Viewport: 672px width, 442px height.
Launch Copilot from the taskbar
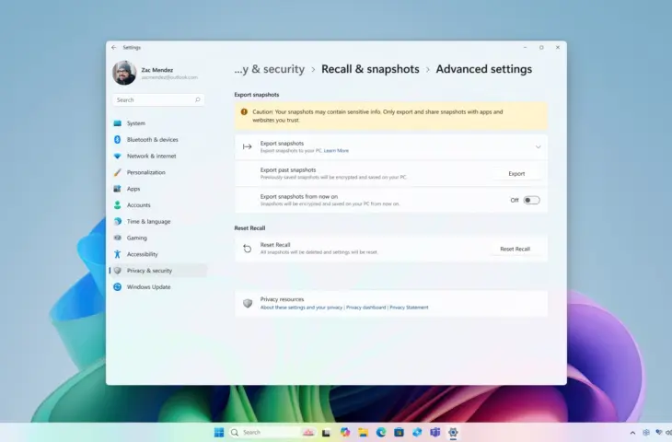click(345, 432)
